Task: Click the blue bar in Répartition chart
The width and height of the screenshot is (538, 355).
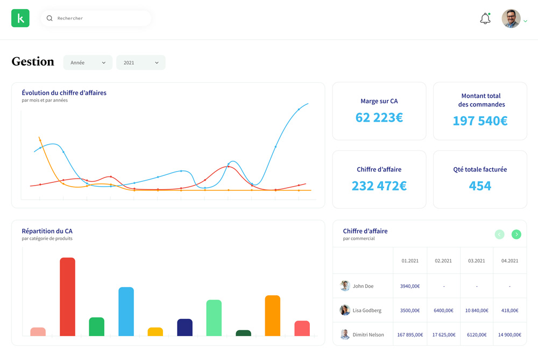Action: click(x=126, y=311)
